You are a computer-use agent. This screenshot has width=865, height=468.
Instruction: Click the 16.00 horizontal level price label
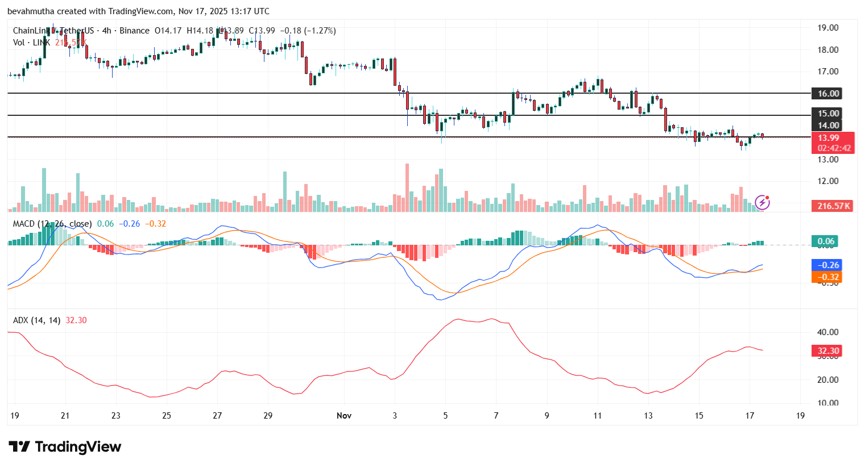pyautogui.click(x=826, y=93)
